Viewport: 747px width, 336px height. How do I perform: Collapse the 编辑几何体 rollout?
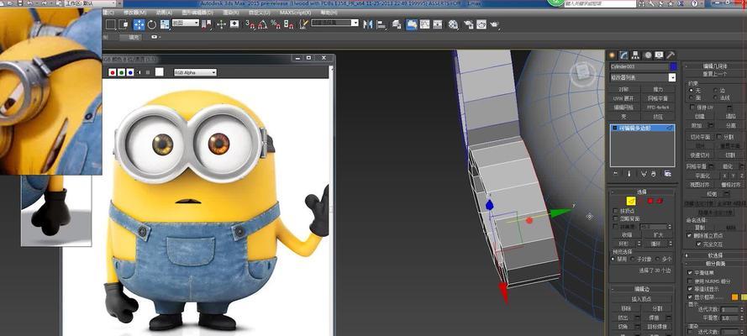(715, 66)
